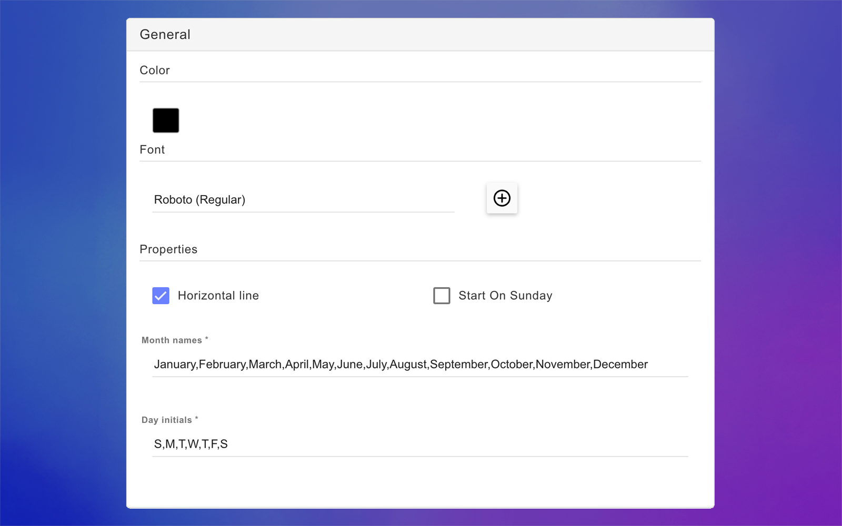Uncheck the Horizontal line checkbox
Image resolution: width=842 pixels, height=526 pixels.
click(161, 296)
